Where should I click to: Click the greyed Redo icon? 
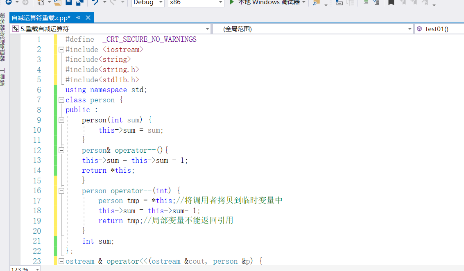(113, 2)
